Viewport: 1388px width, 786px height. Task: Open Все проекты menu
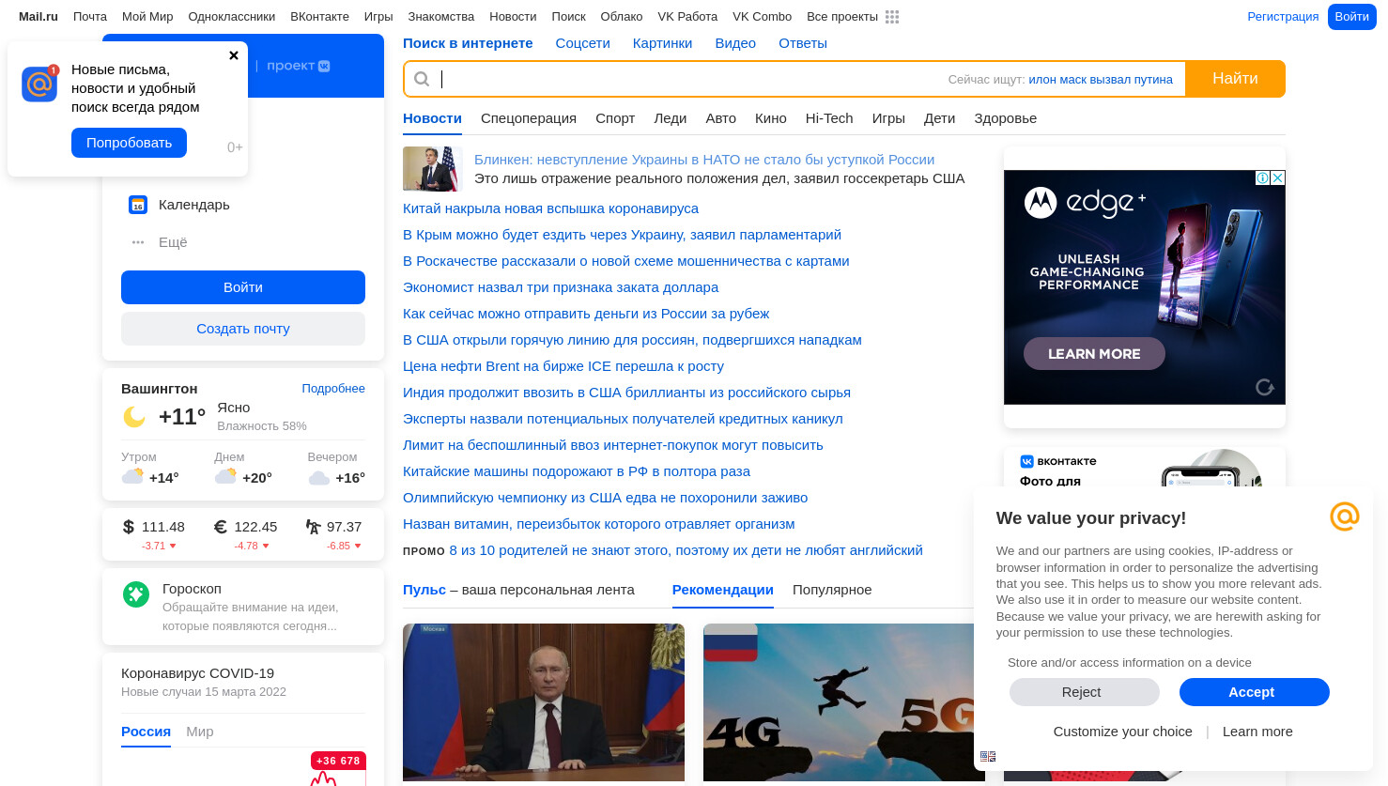click(x=842, y=17)
